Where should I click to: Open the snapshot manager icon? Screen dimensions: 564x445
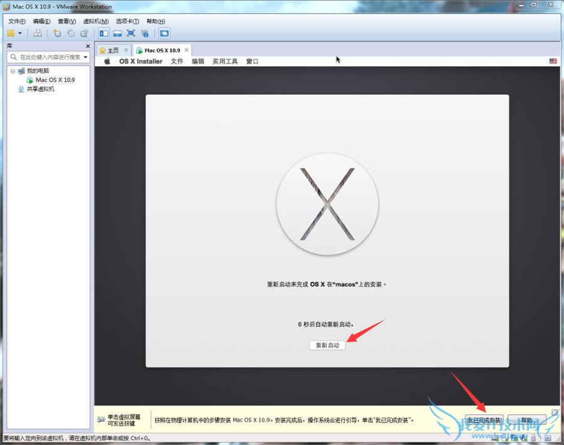click(x=85, y=33)
